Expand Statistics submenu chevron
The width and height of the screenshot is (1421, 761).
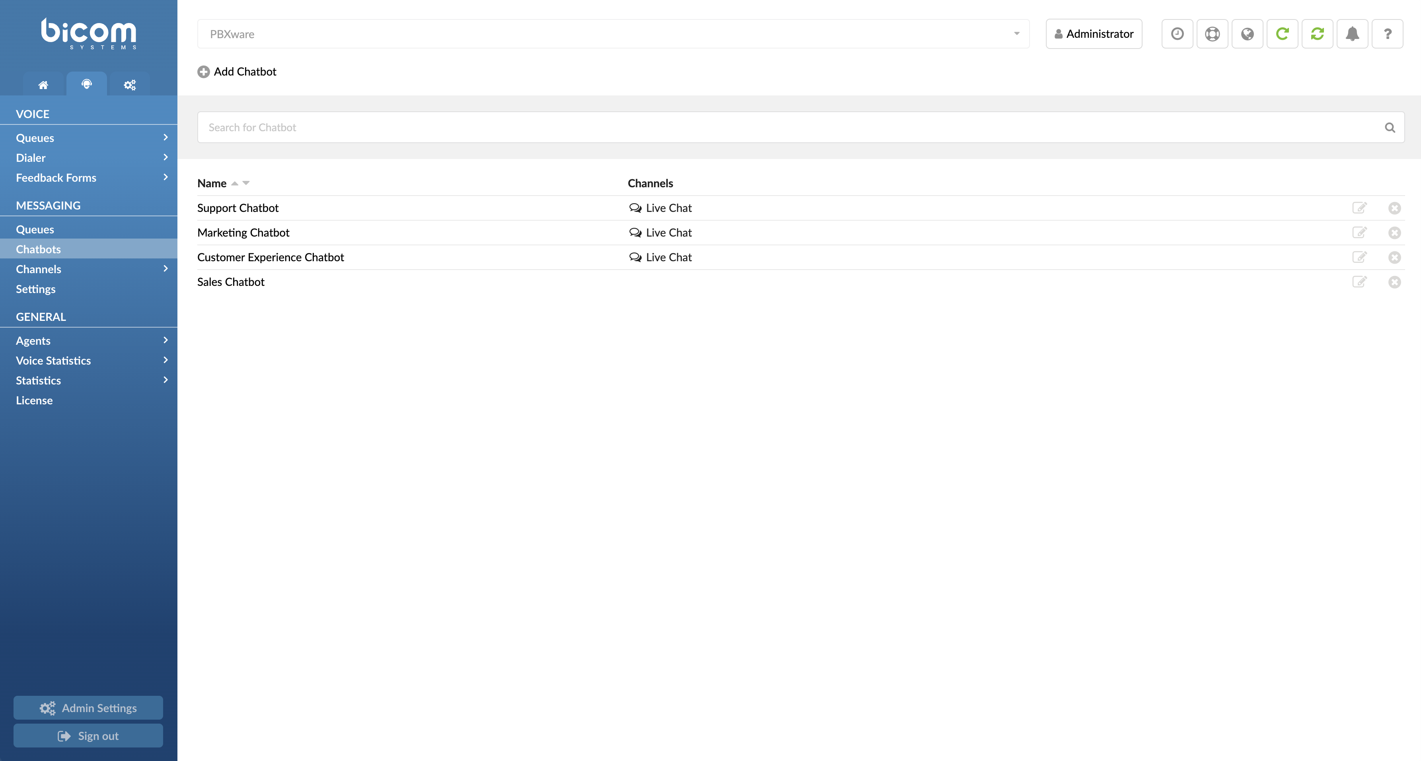pos(165,380)
